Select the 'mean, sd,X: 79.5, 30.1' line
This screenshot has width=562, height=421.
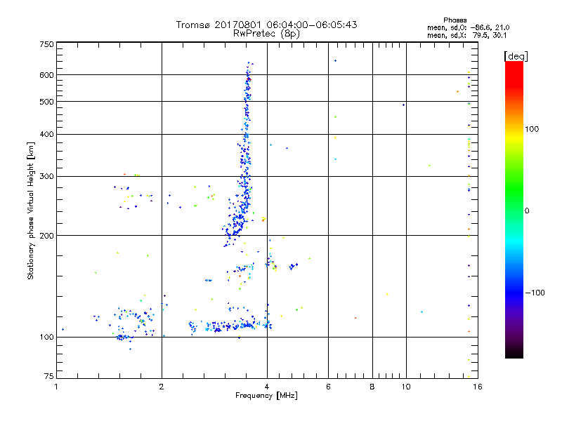(466, 36)
